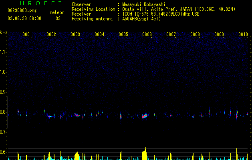Click the 0.6 kHz axis label
This screenshot has height=160, width=252.
[3, 152]
